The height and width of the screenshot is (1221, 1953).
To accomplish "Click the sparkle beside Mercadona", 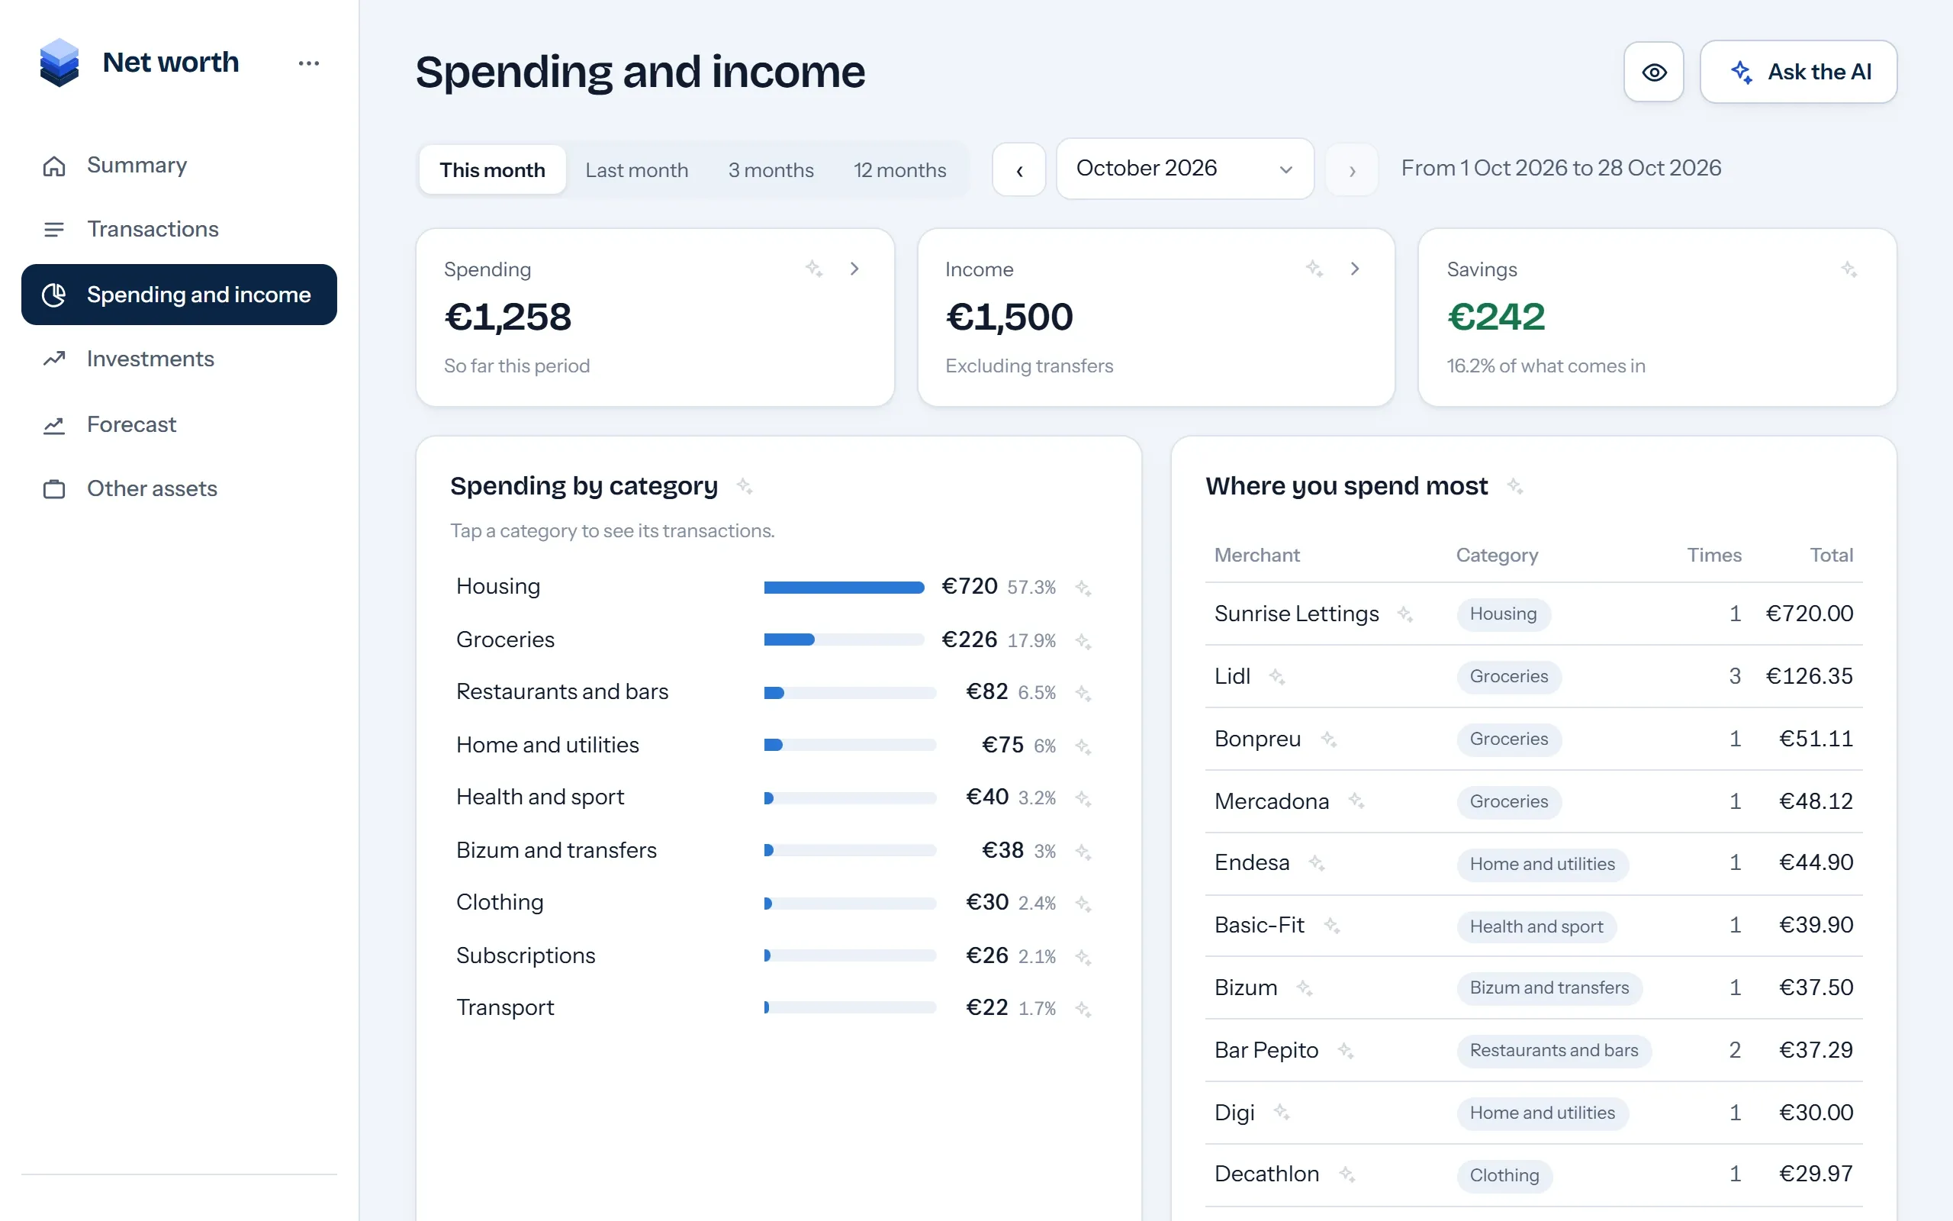I will [x=1356, y=801].
